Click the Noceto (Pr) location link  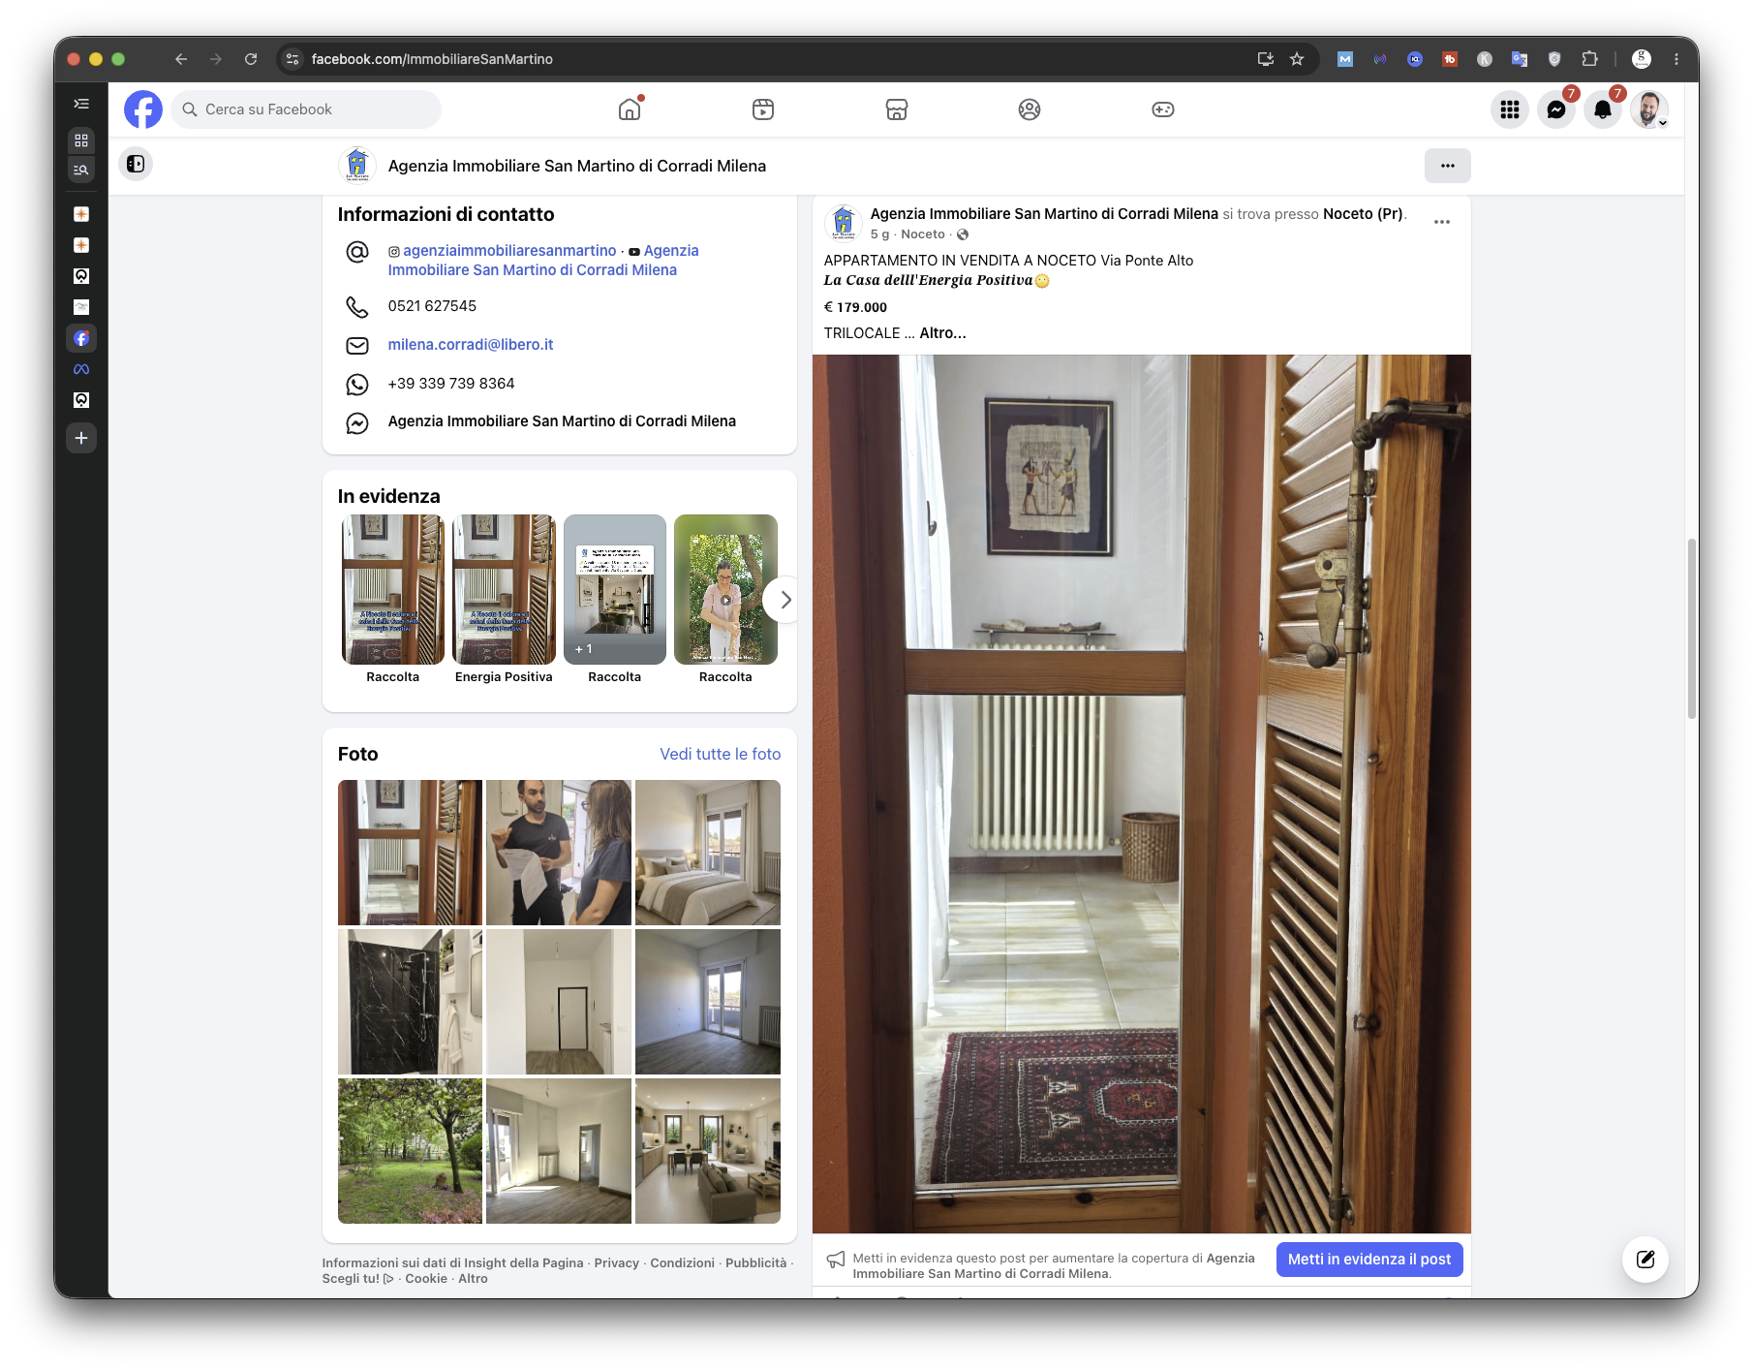[x=1363, y=214]
